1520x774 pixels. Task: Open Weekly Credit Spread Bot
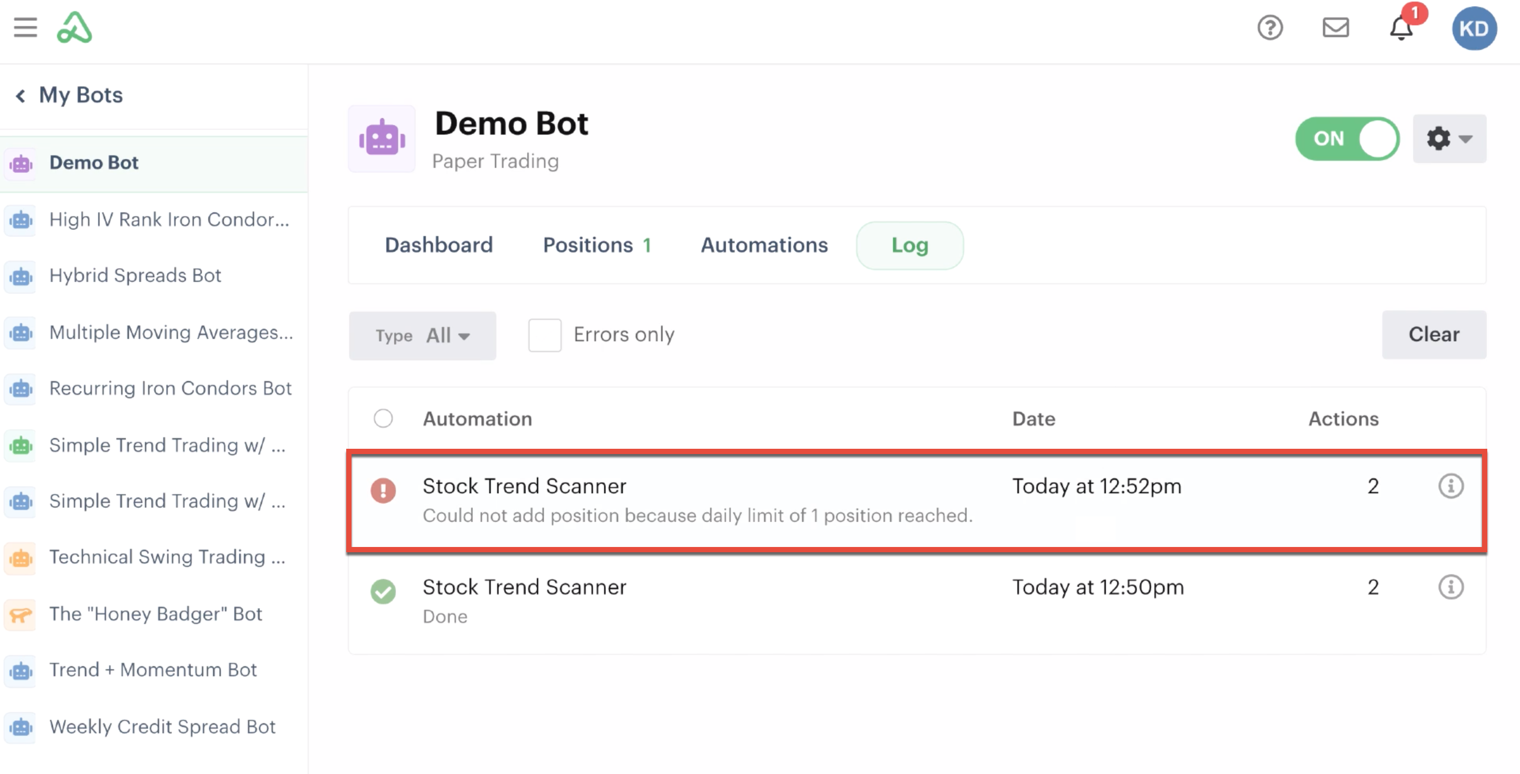point(162,727)
